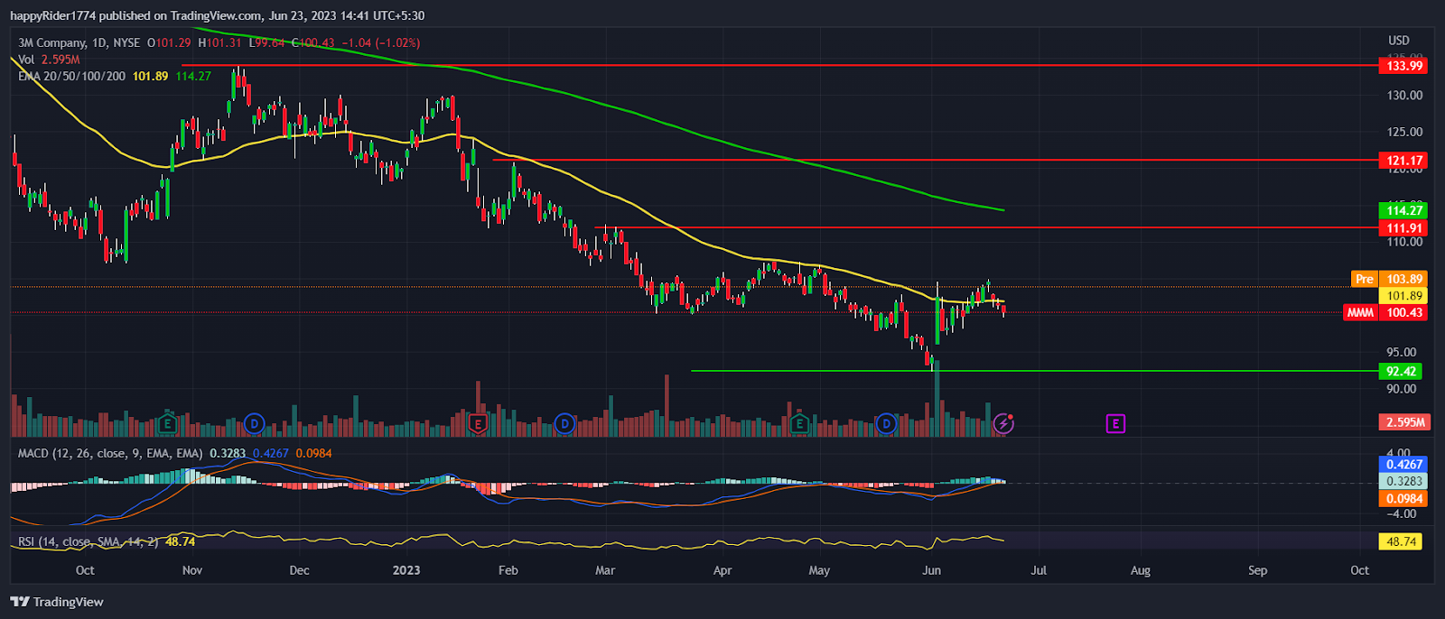Image resolution: width=1445 pixels, height=619 pixels.
Task: Select the red horizontal line at 121.17
Action: click(935, 160)
